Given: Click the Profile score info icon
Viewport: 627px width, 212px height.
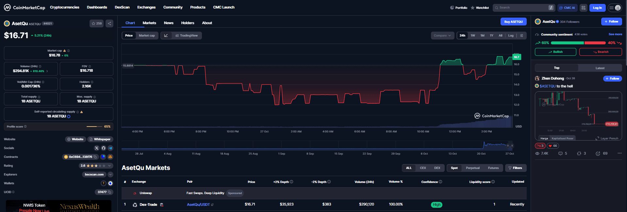Looking at the screenshot, I should coord(25,127).
